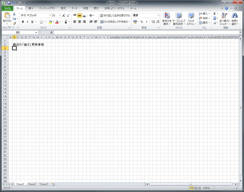The image size is (244, 192).
Task: Click the Format Painter brush icon
Action: [x=14, y=24]
